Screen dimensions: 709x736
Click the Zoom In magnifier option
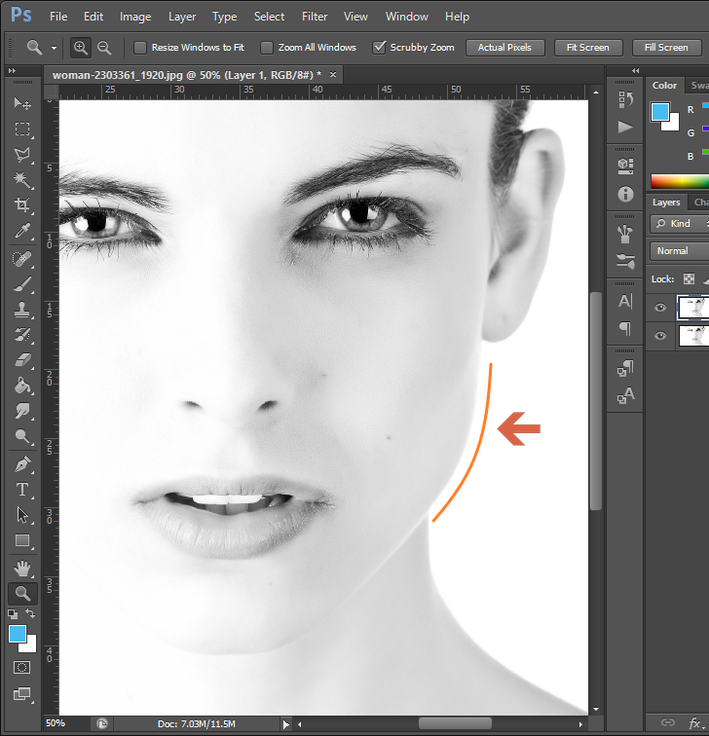click(81, 48)
